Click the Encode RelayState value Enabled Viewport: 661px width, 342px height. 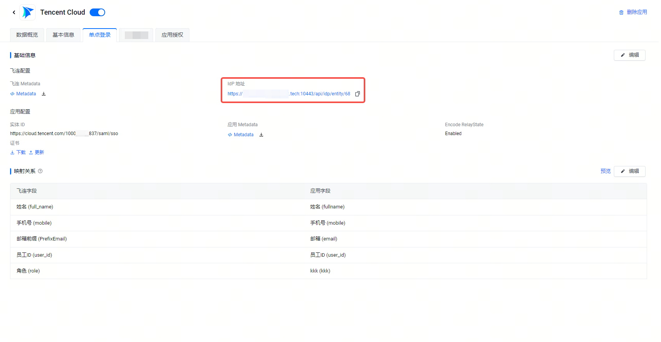(x=453, y=134)
